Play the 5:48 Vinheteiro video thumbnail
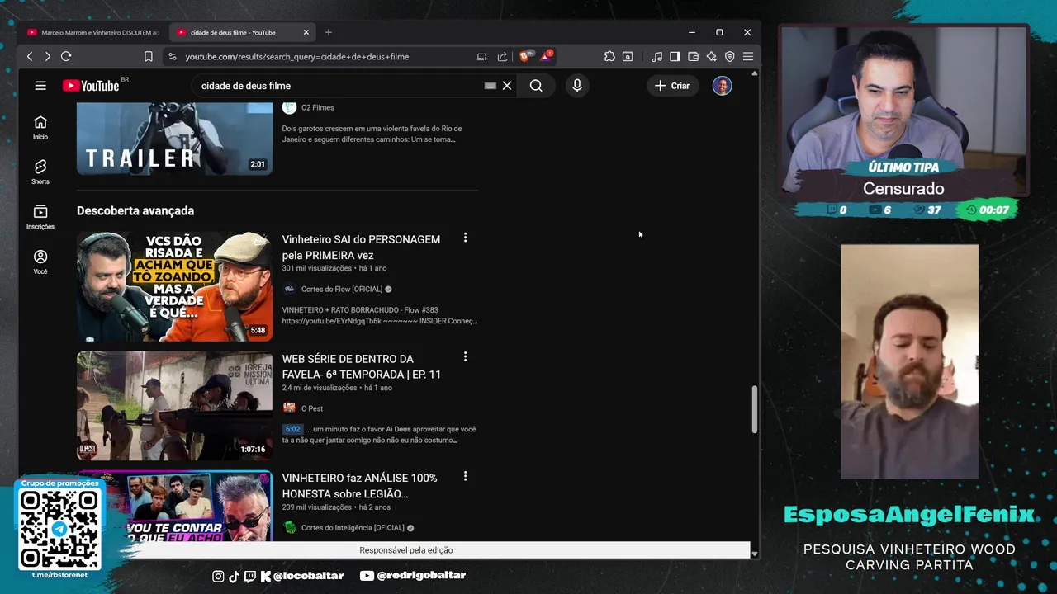The width and height of the screenshot is (1057, 594). 174,286
